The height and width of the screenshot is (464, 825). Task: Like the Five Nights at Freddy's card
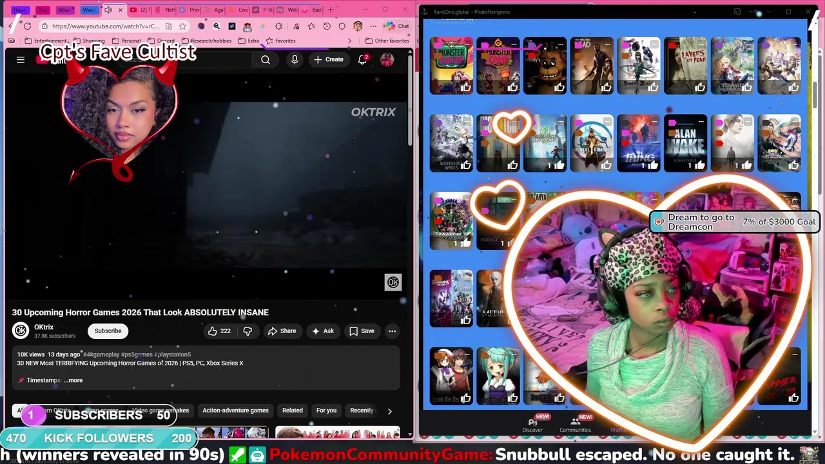[559, 87]
